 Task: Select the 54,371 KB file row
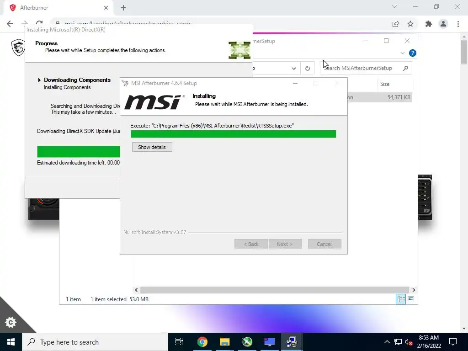[380, 97]
